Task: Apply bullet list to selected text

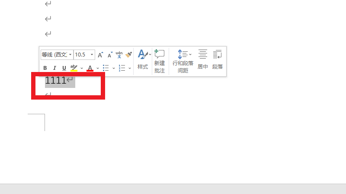Action: click(106, 68)
